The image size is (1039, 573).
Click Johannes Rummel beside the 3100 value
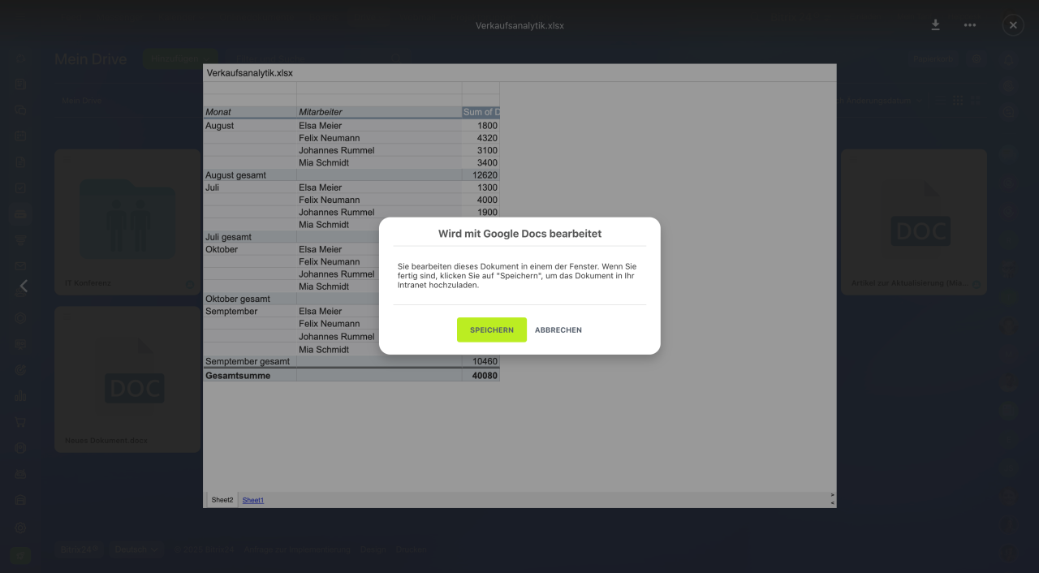(336, 150)
